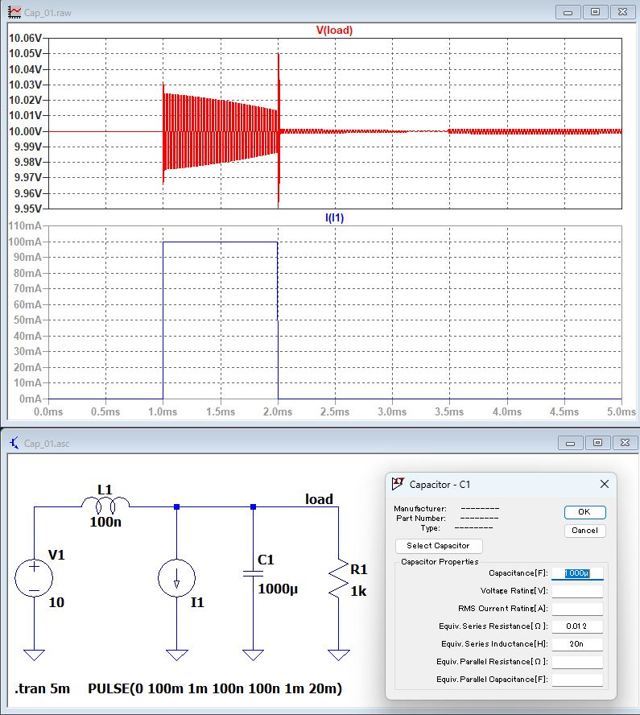Click the V(load) trace label
Image resolution: width=640 pixels, height=715 pixels.
point(334,30)
